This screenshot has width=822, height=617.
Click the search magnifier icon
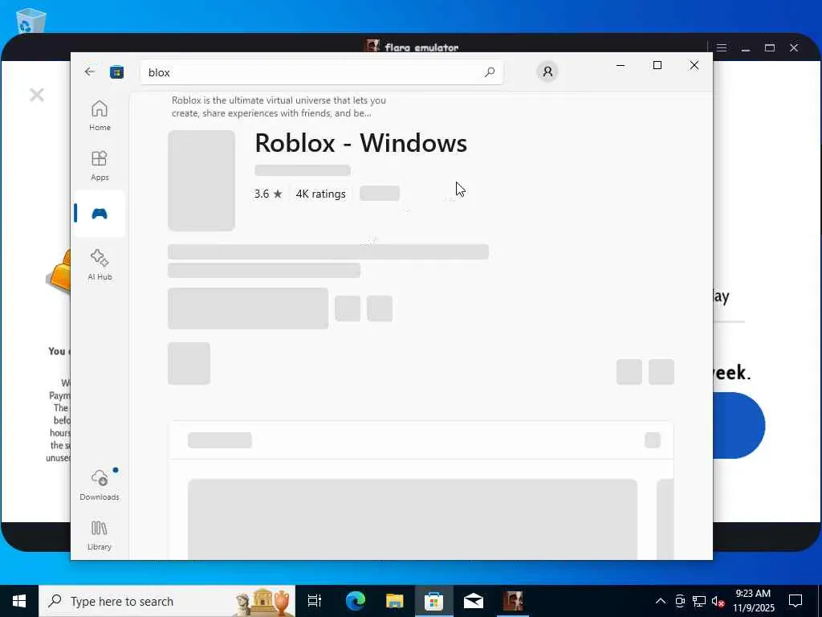(489, 72)
